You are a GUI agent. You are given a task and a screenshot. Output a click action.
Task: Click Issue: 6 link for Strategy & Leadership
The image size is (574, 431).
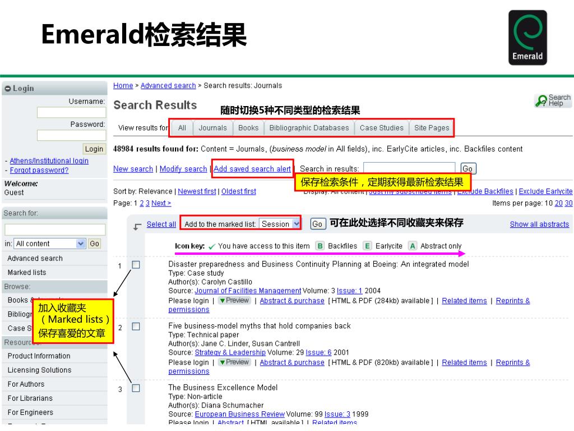pyautogui.click(x=318, y=352)
